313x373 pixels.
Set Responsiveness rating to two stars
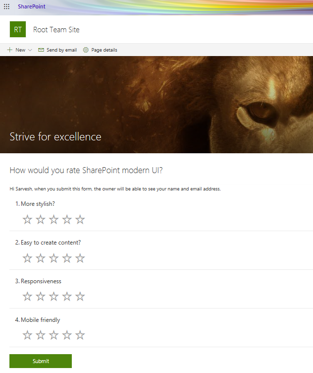click(x=41, y=297)
